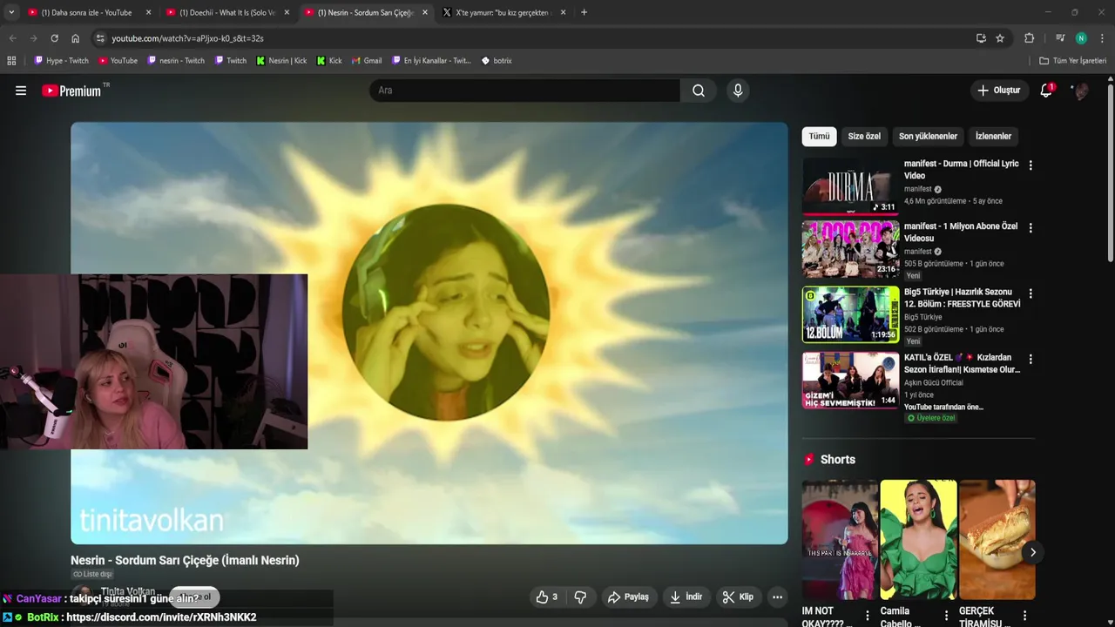The image size is (1115, 627).
Task: Open 1 Milyon Abone Özel video thumbnail
Action: point(850,249)
